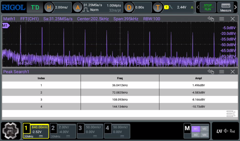The width and height of the screenshot is (240, 141).
Task: Click the T'D trigger status indicator
Action: (35, 7)
